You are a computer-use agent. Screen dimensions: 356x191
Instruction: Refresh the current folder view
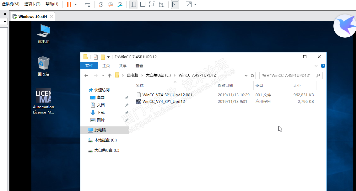[x=252, y=76]
